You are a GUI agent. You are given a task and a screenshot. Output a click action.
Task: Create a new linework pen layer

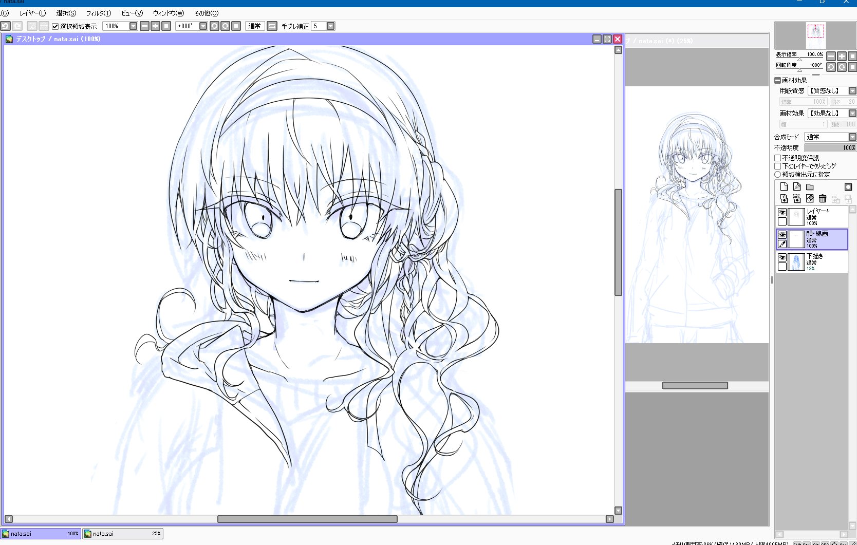coord(797,186)
